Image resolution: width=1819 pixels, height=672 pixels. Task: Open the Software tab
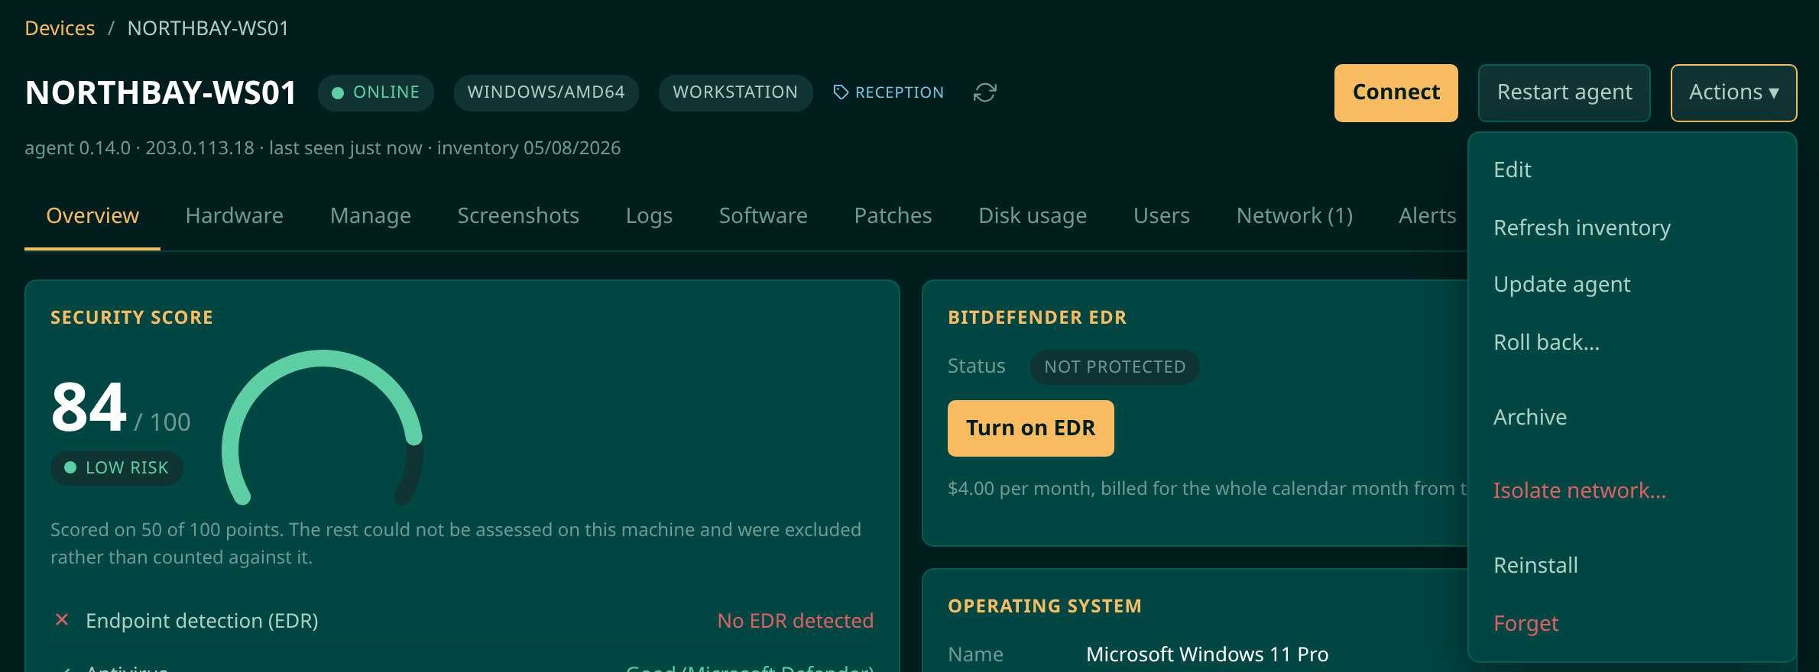coord(763,215)
